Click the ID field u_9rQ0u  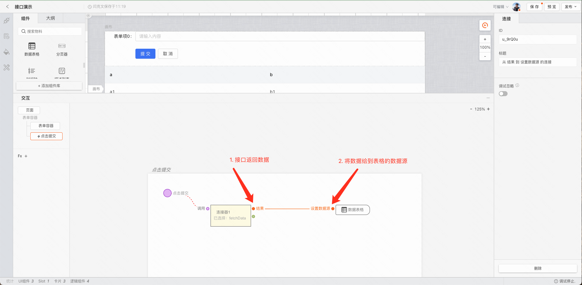(538, 39)
